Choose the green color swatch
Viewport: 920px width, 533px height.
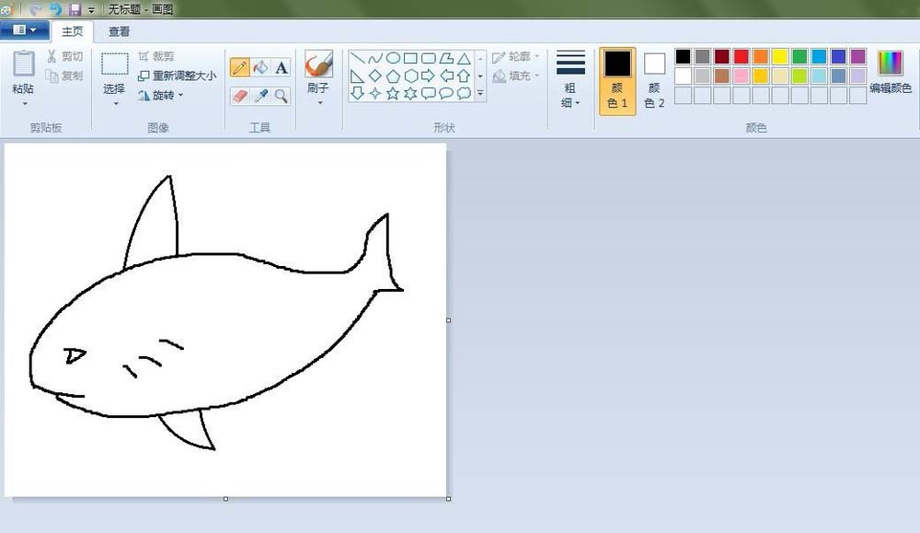coord(799,56)
